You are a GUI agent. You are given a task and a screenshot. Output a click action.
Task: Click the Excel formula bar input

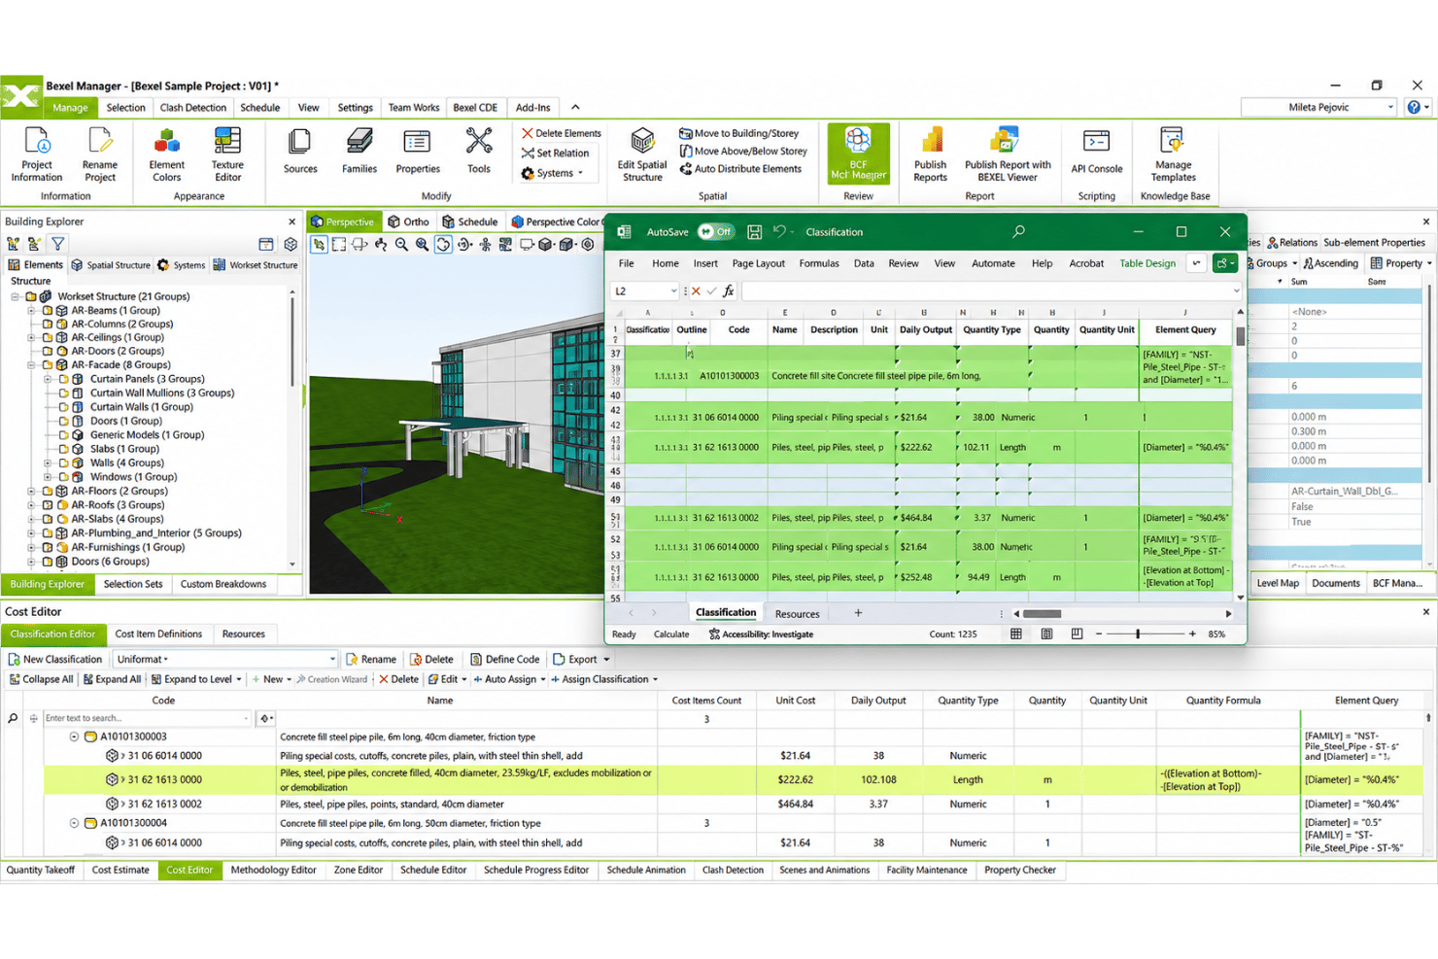click(x=989, y=291)
